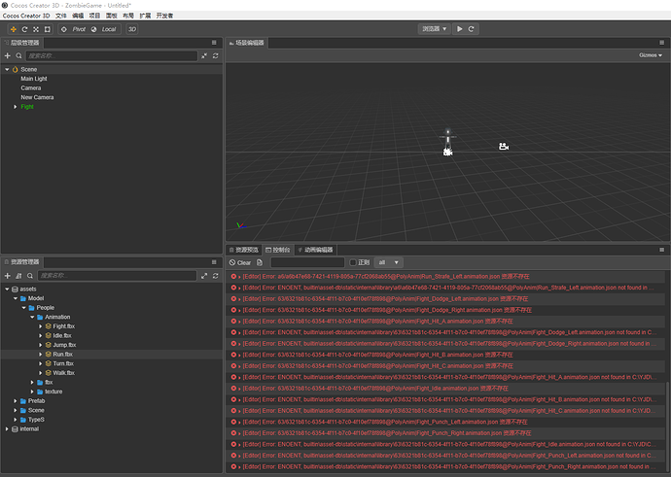The width and height of the screenshot is (671, 477).
Task: Refresh the assets panel
Action: click(x=215, y=276)
